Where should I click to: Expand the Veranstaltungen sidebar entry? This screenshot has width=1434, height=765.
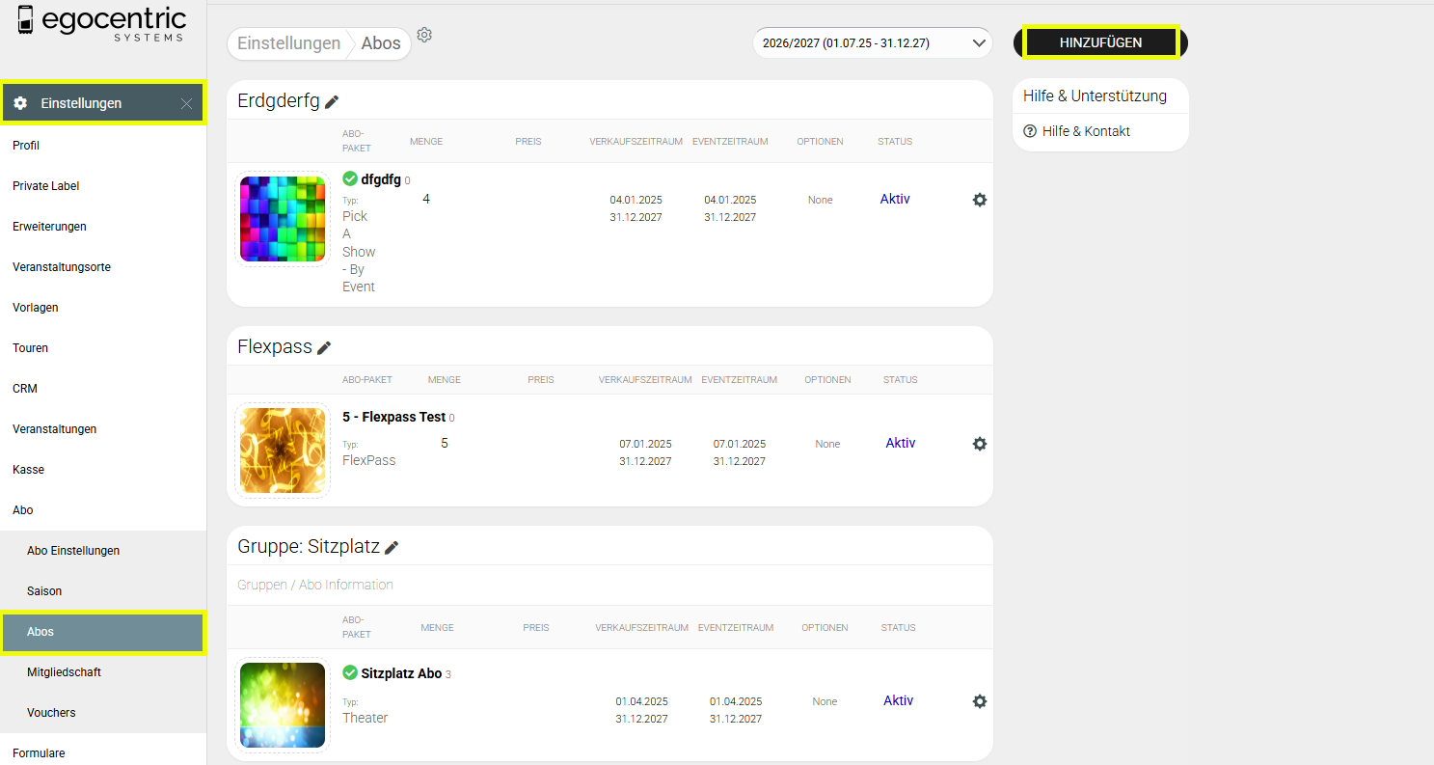pos(55,429)
